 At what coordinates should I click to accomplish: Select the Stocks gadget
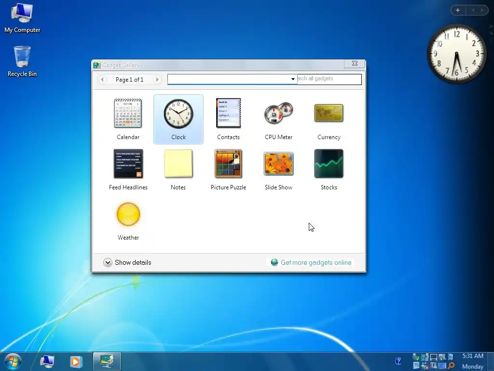tap(329, 170)
